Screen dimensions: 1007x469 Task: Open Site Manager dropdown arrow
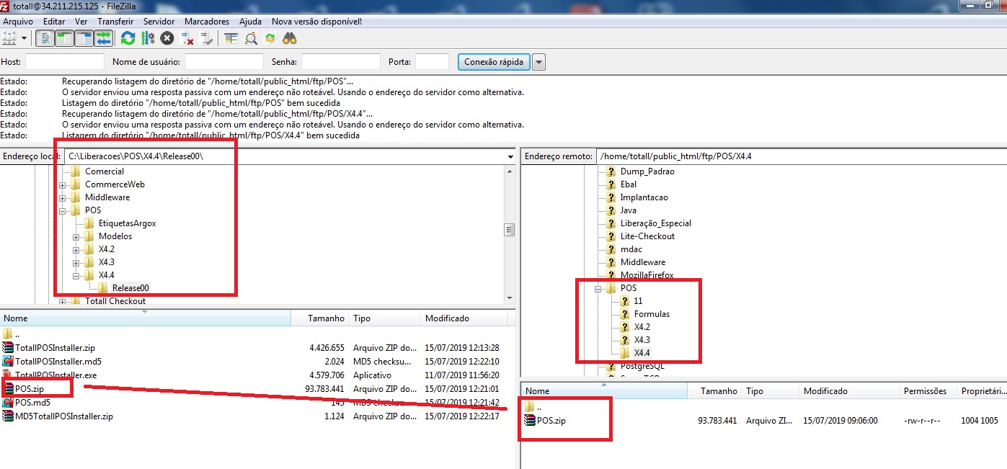click(x=24, y=38)
